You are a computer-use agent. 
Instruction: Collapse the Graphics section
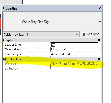[99, 40]
